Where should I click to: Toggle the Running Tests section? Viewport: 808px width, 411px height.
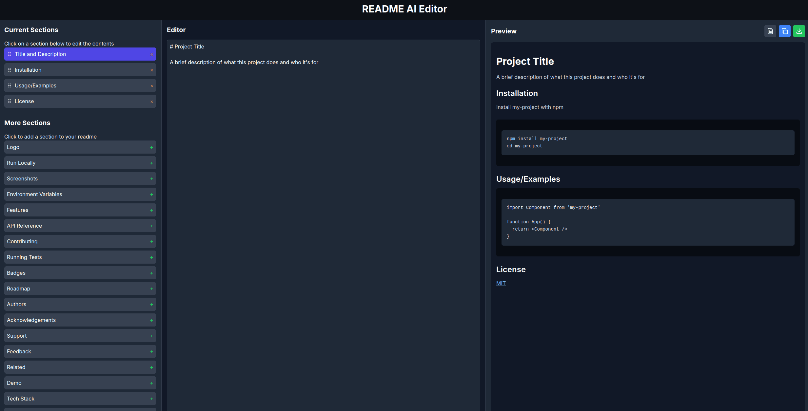coord(152,257)
